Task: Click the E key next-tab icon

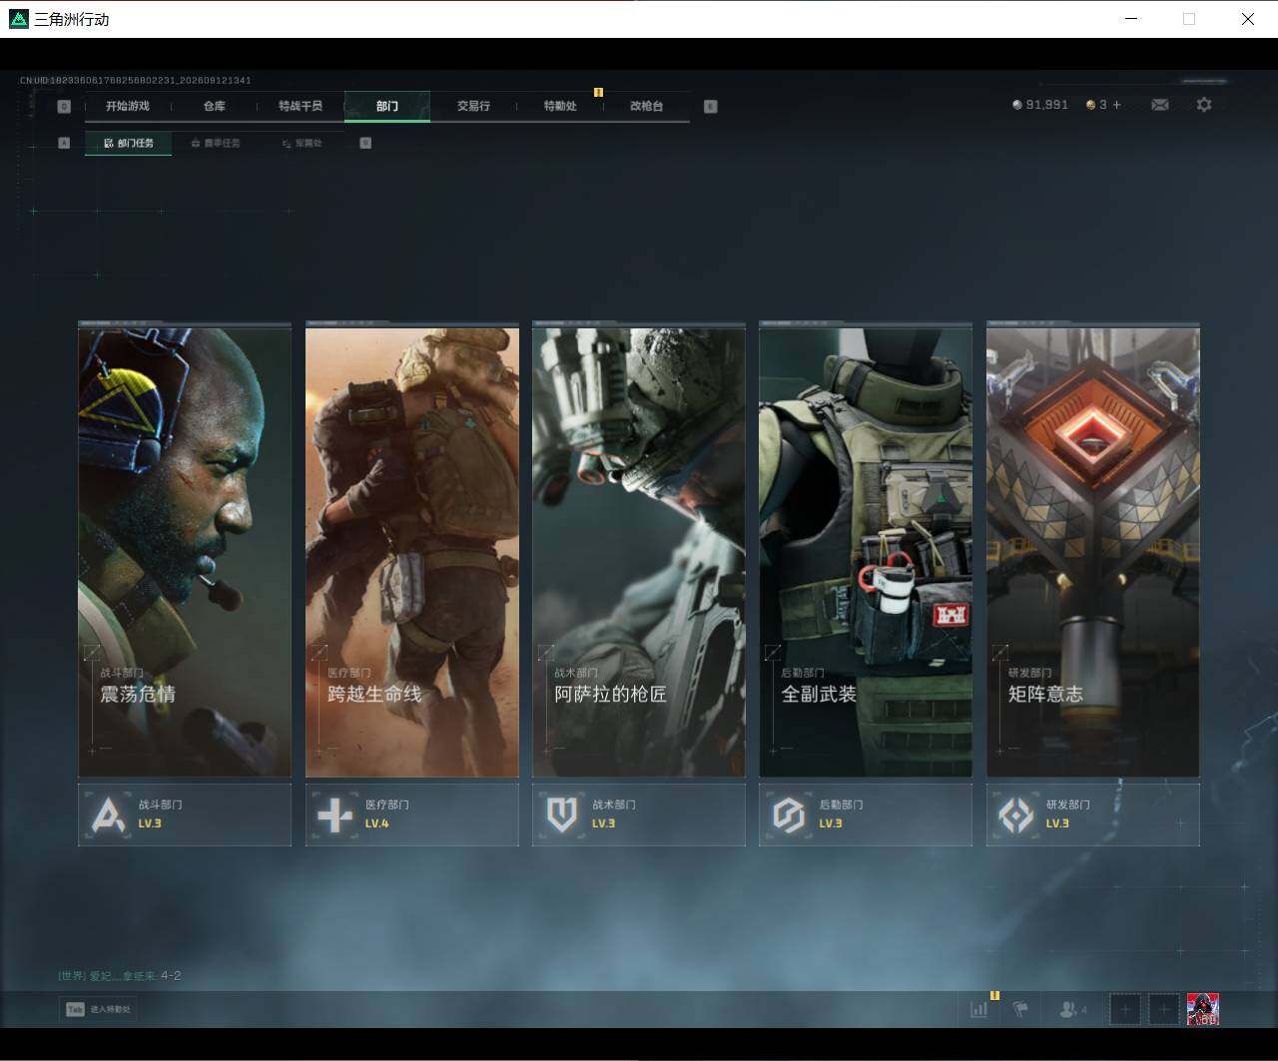Action: tap(711, 107)
